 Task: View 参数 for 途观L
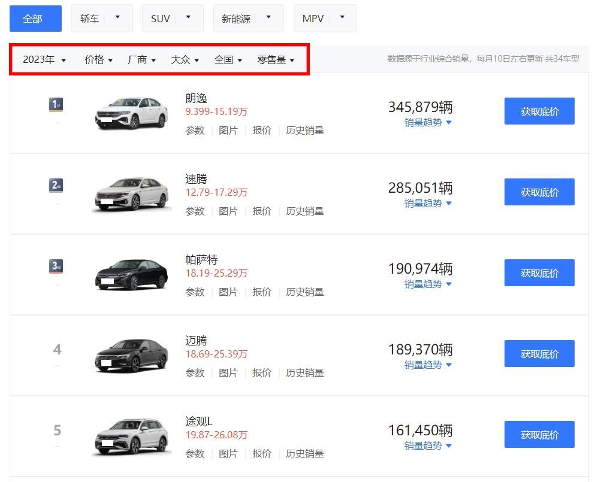pyautogui.click(x=195, y=454)
